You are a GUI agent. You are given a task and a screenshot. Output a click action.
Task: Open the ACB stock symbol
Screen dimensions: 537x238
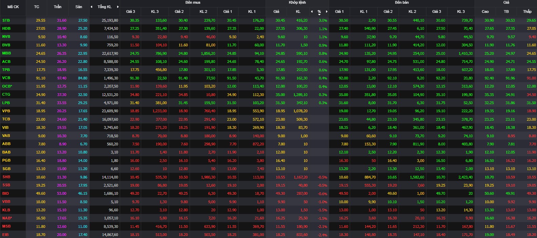pos(6,62)
